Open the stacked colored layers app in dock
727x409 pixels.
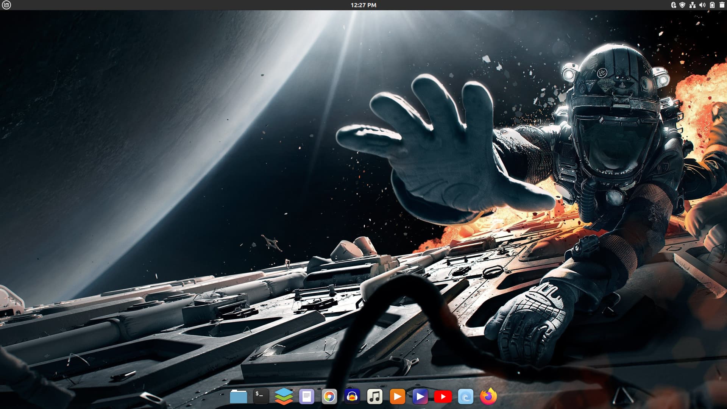point(284,397)
